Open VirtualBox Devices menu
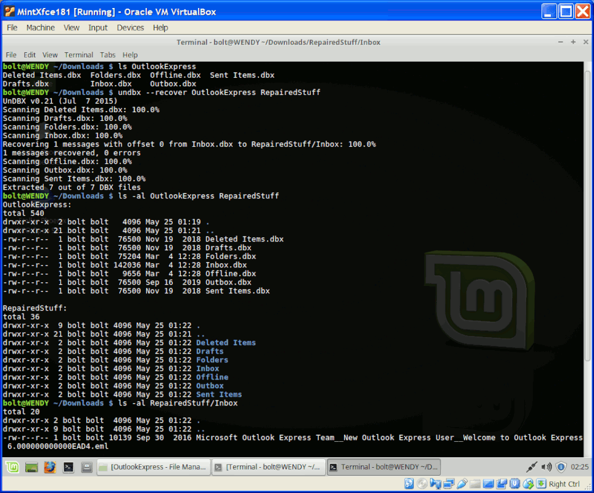 click(130, 28)
